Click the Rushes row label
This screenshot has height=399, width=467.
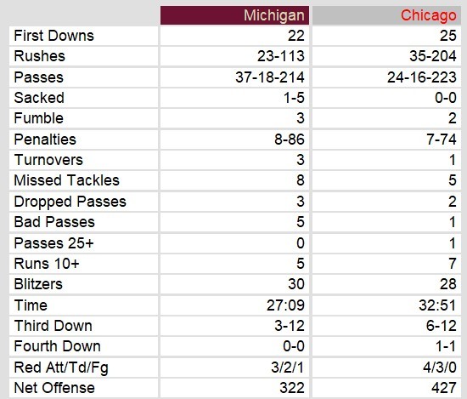coord(39,56)
